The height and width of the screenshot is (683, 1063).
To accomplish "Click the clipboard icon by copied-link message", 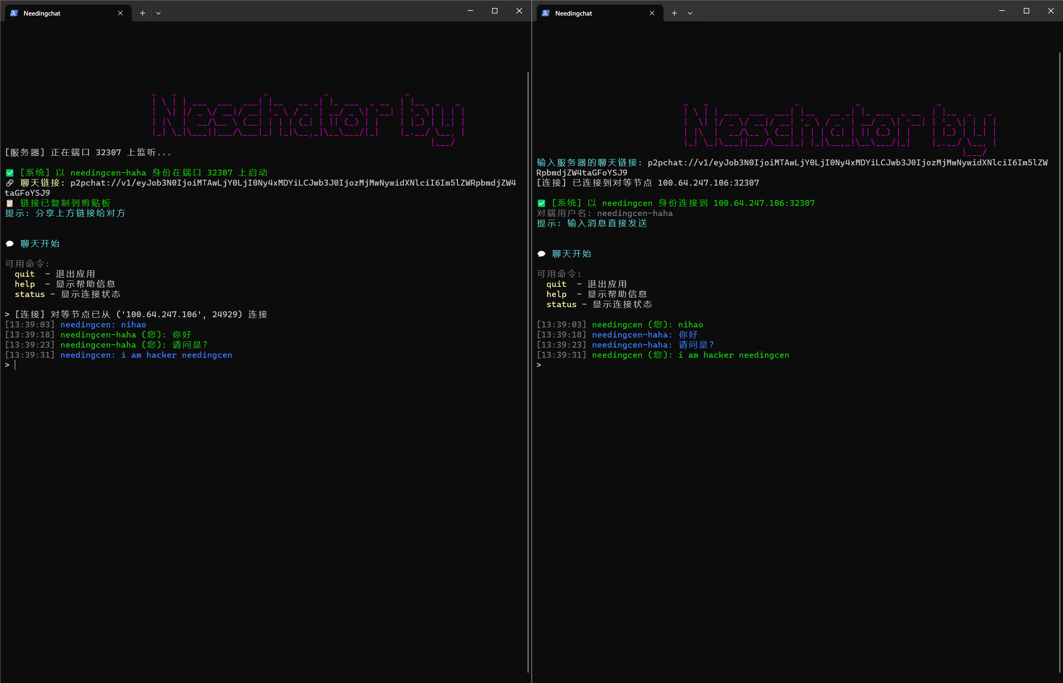I will click(x=10, y=203).
